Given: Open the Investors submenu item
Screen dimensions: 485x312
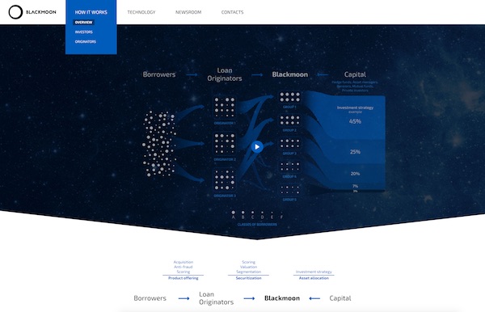Looking at the screenshot, I should pos(83,32).
